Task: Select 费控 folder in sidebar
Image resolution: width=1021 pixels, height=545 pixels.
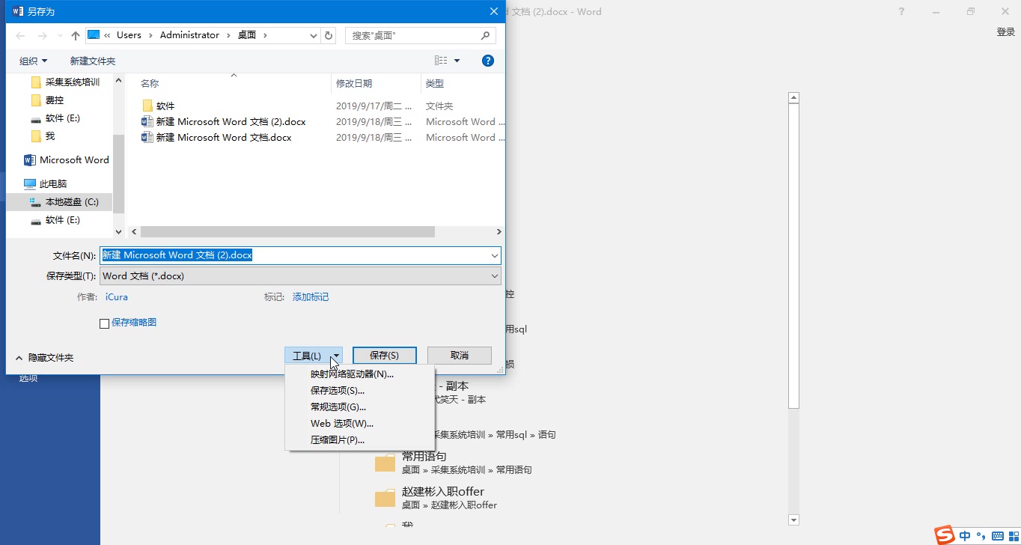Action: [48, 100]
